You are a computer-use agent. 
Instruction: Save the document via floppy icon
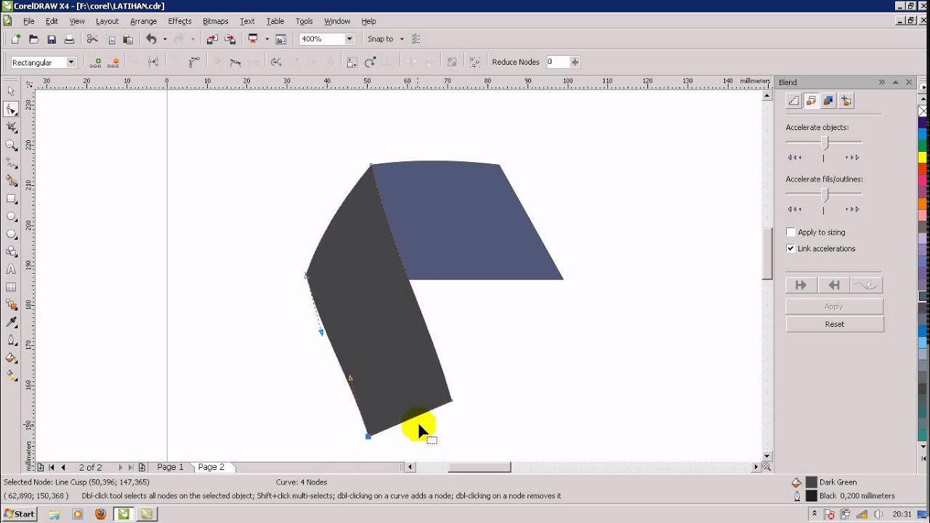52,39
